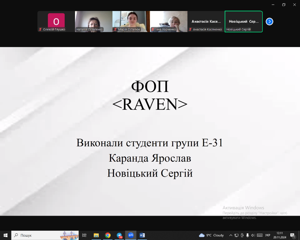Open the notification center icon
The height and width of the screenshot is (240, 300).
pyautogui.click(x=293, y=235)
